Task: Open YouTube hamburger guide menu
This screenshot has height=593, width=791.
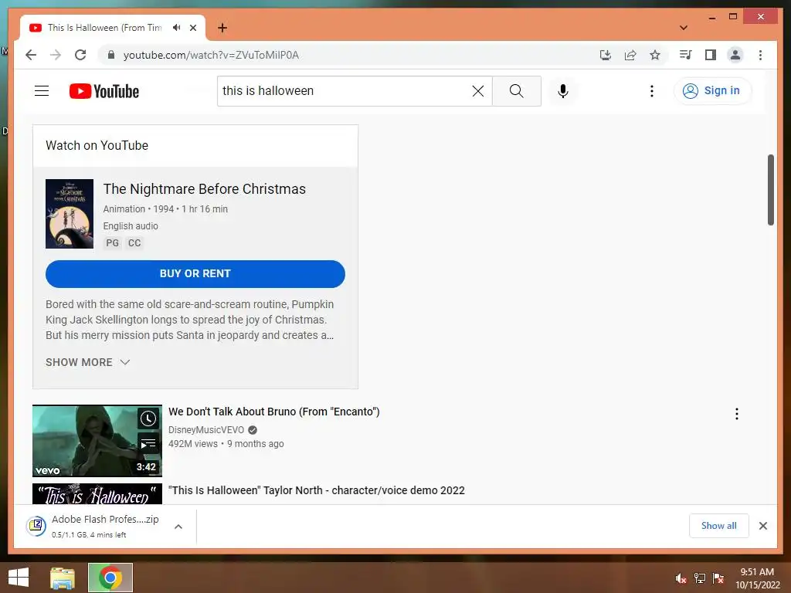Action: point(42,91)
